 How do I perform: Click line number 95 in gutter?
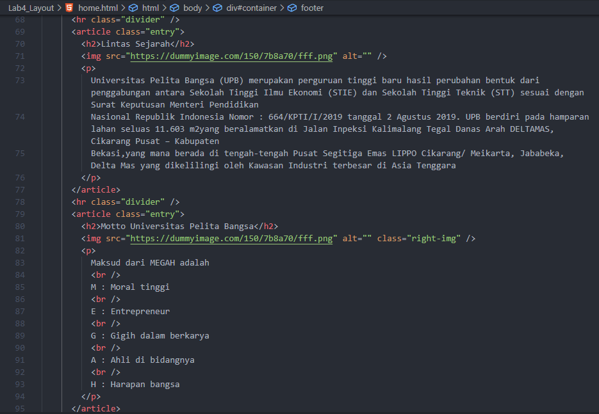coord(20,409)
